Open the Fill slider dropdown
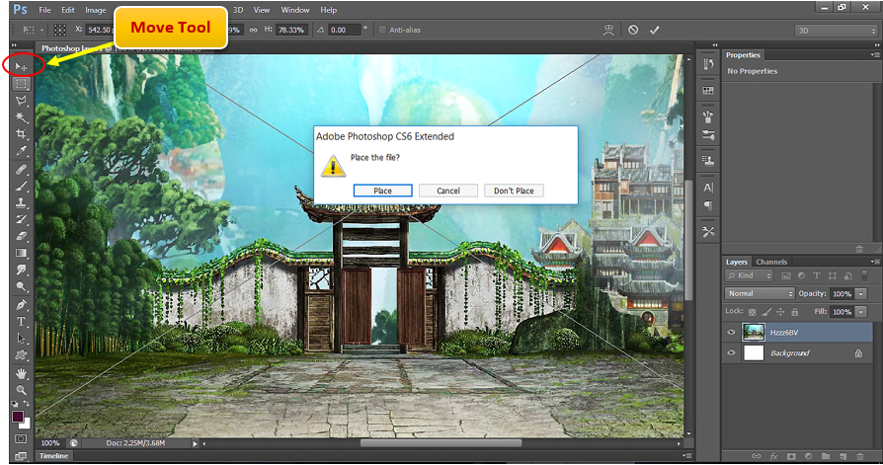The width and height of the screenshot is (883, 465). click(x=861, y=312)
